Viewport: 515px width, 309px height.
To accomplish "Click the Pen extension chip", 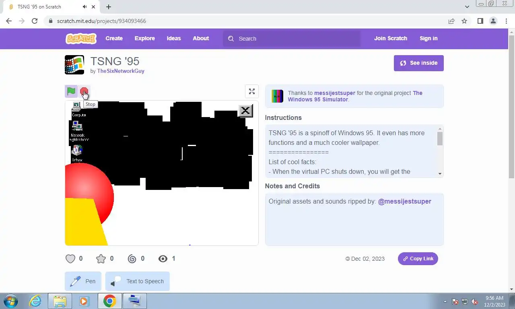I will point(83,281).
